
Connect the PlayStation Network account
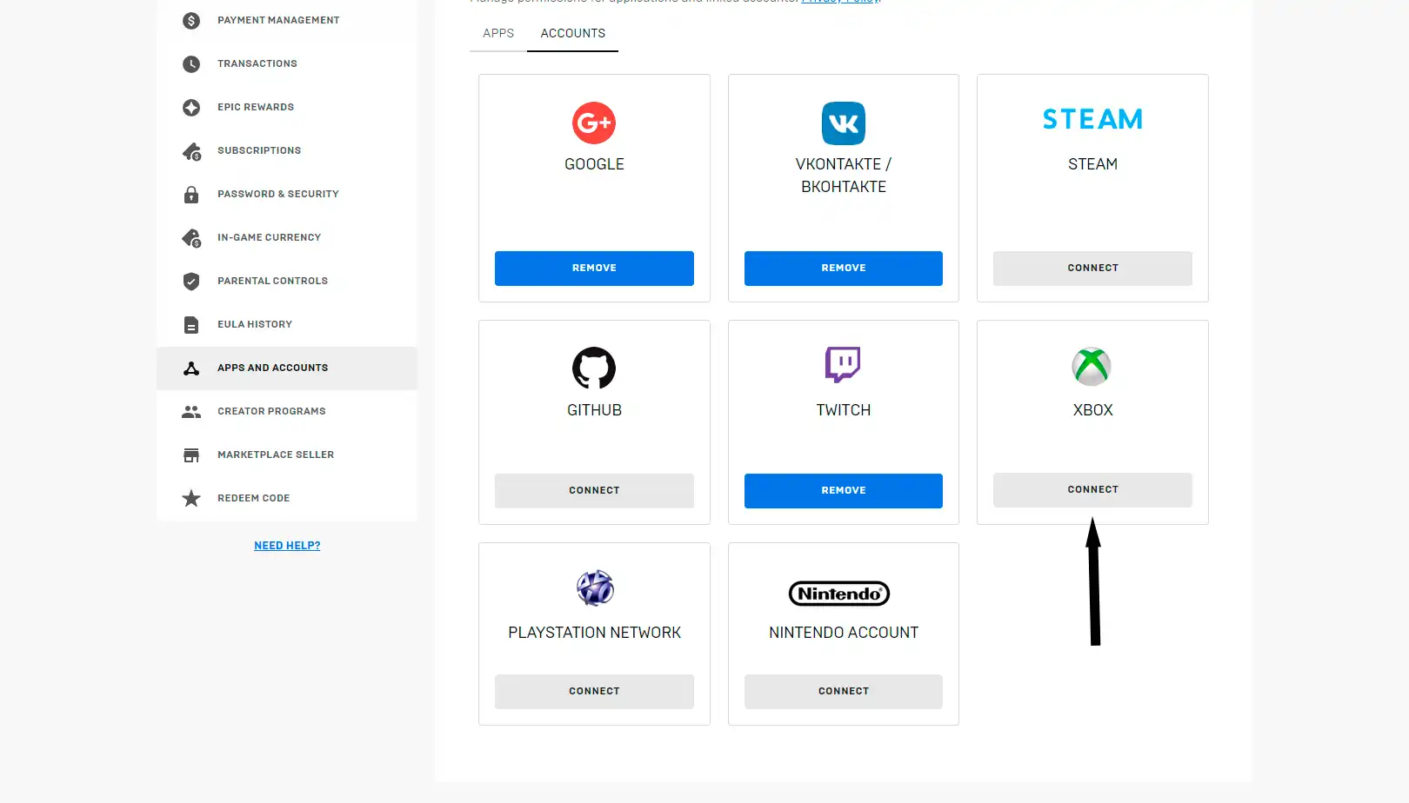point(594,691)
